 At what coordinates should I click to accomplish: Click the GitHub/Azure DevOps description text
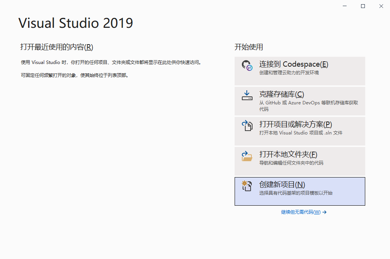(x=306, y=104)
